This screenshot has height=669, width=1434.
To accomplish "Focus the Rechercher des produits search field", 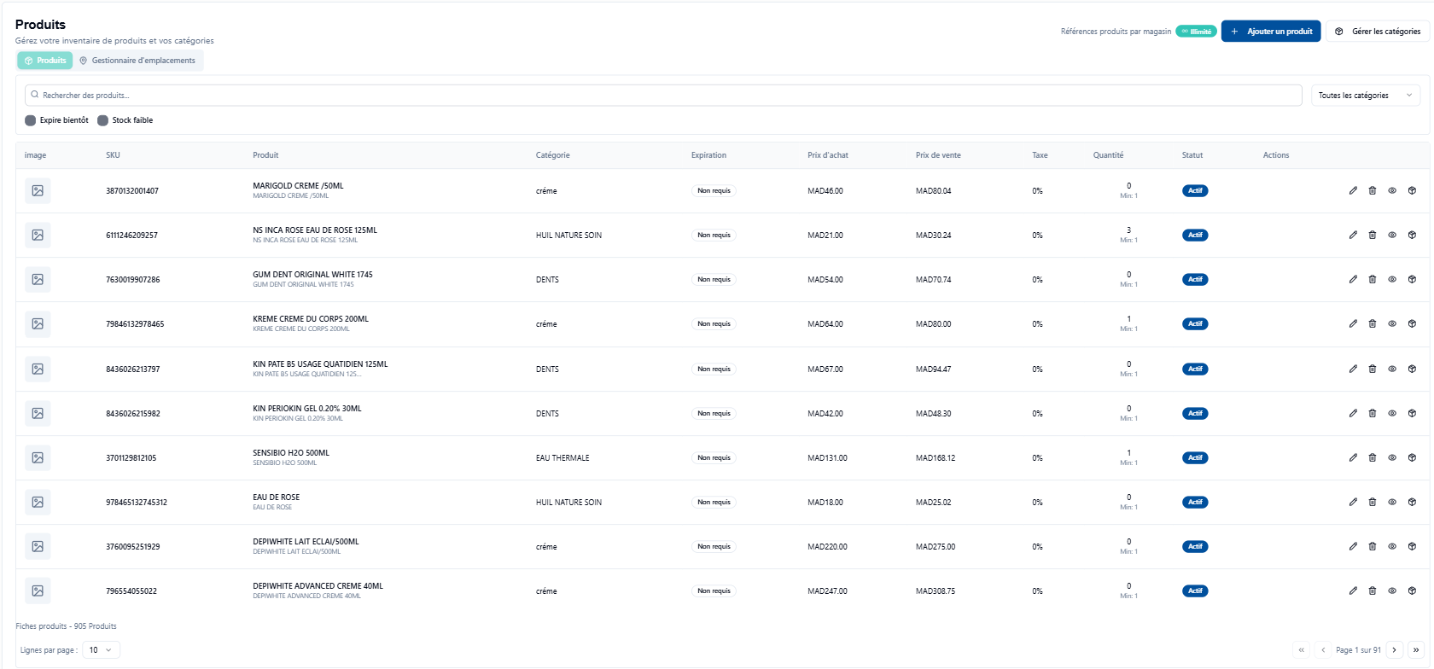I will point(663,96).
